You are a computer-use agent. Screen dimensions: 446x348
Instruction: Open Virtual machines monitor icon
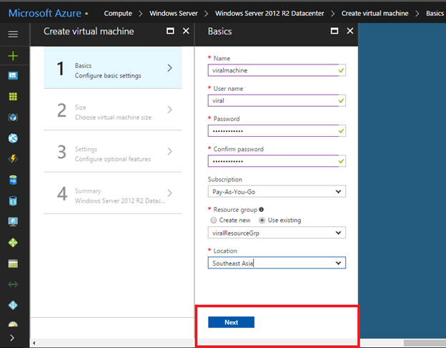(14, 221)
